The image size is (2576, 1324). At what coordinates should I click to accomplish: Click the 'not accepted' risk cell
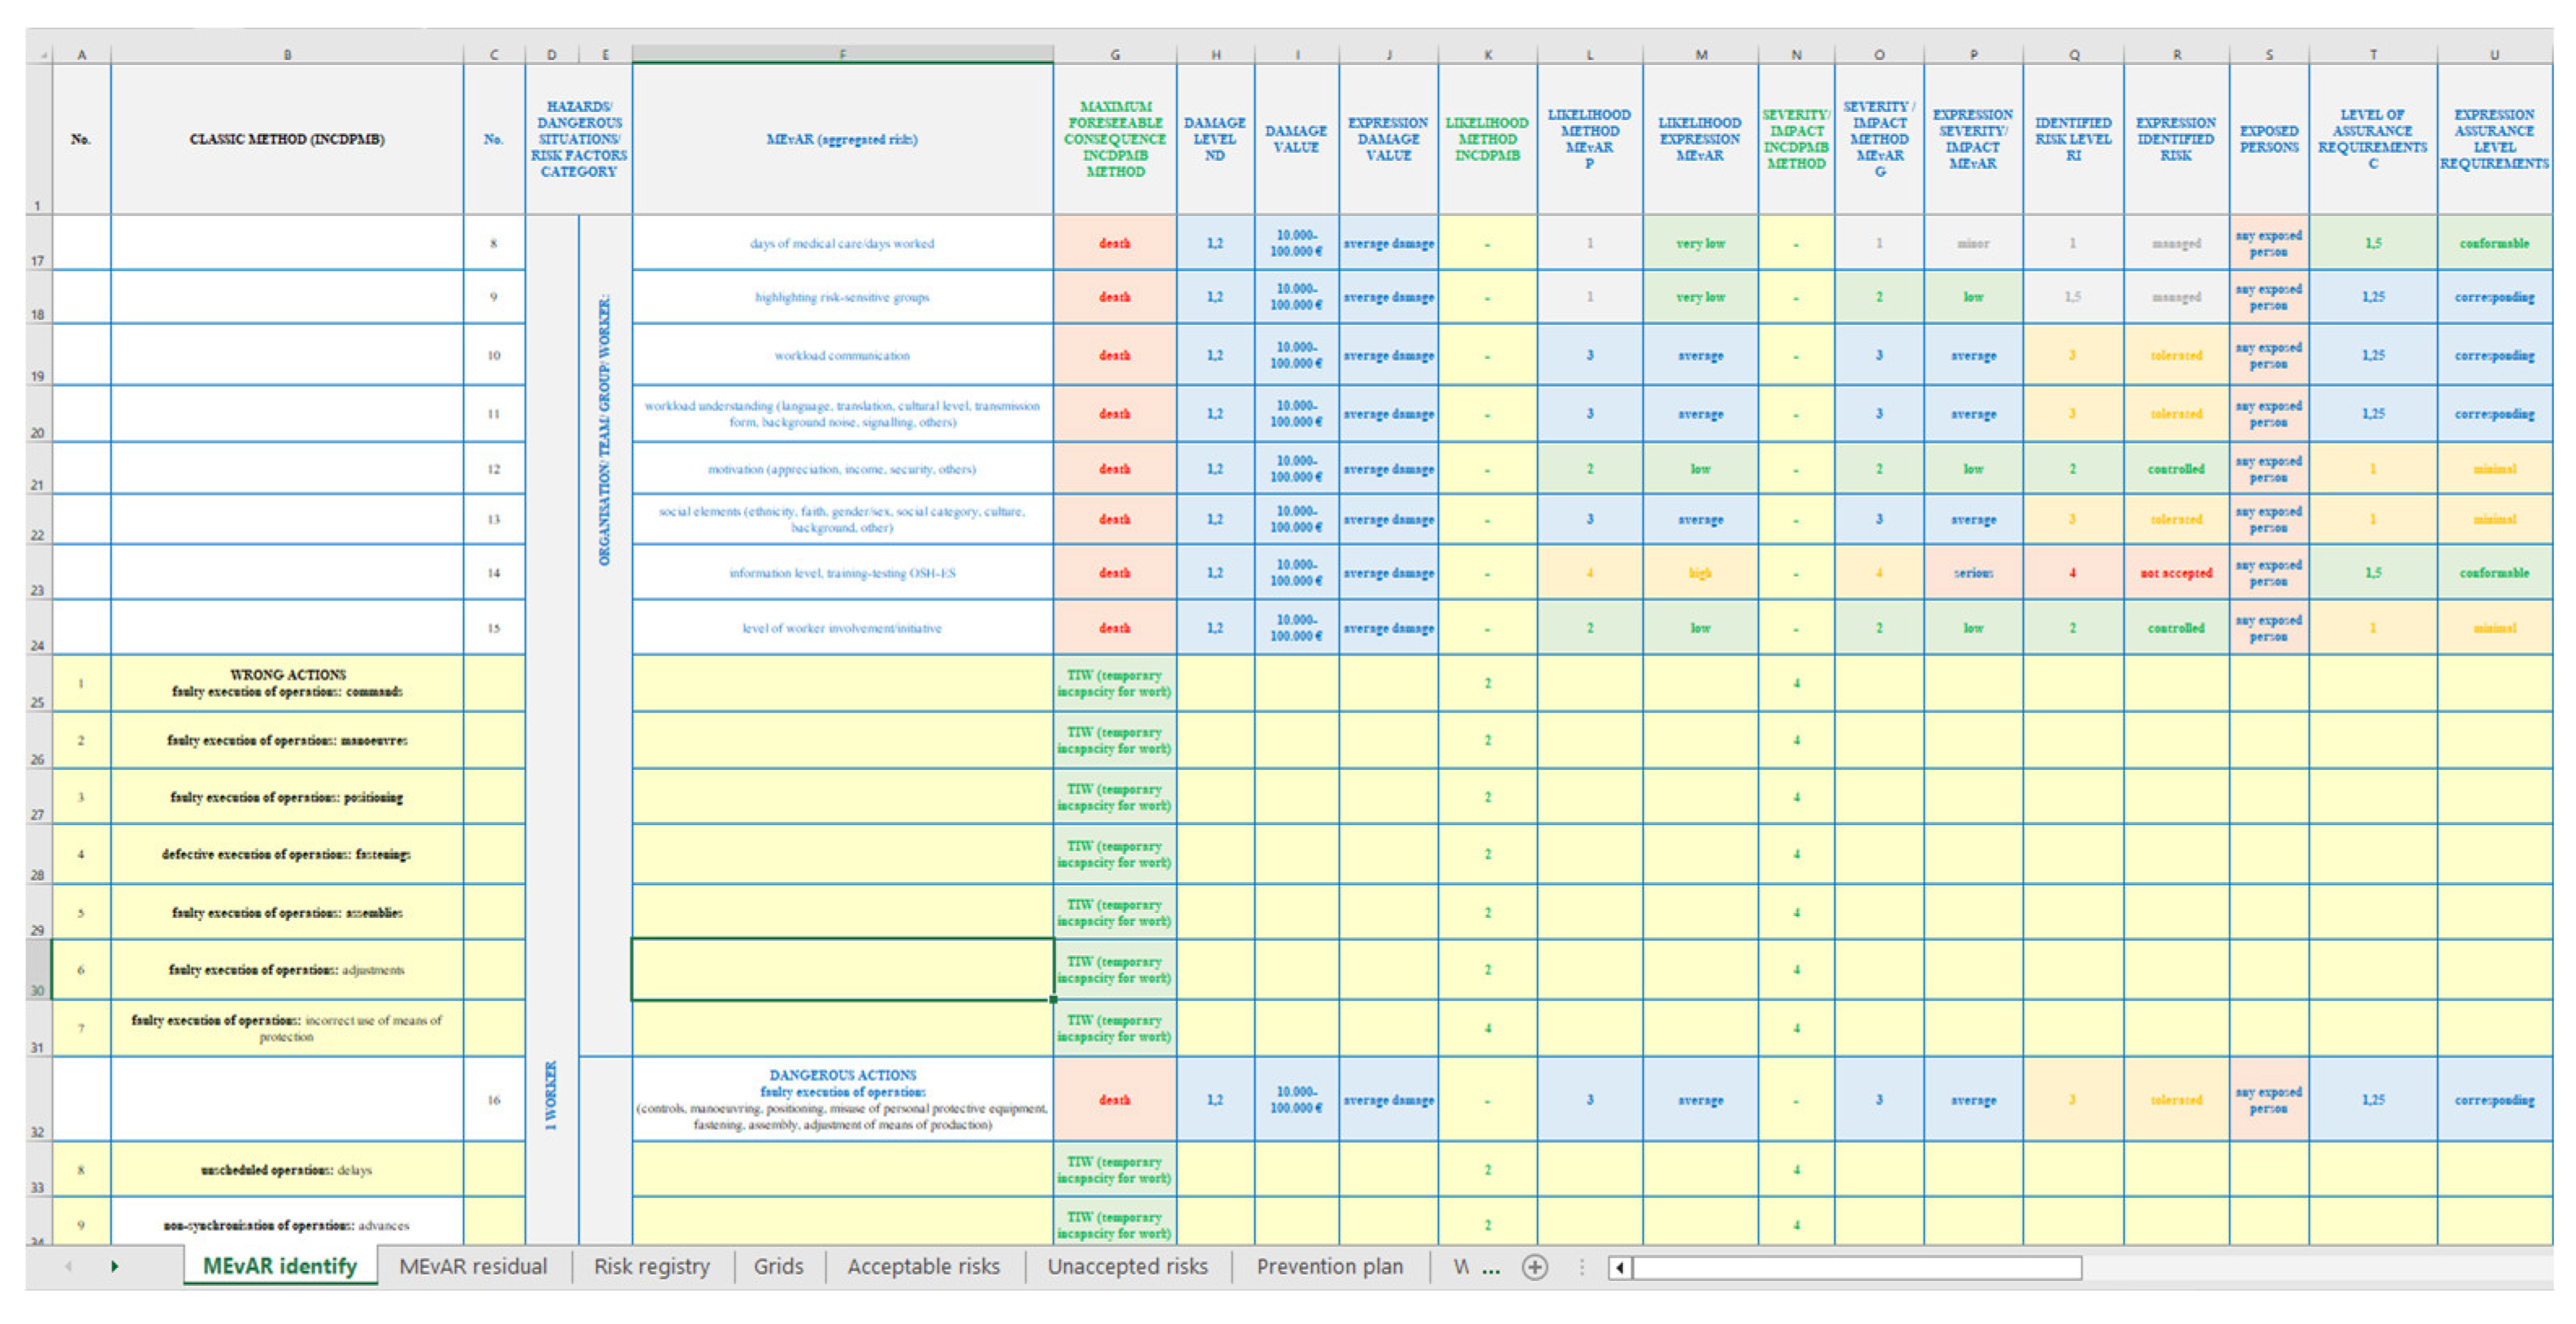pyautogui.click(x=2176, y=573)
